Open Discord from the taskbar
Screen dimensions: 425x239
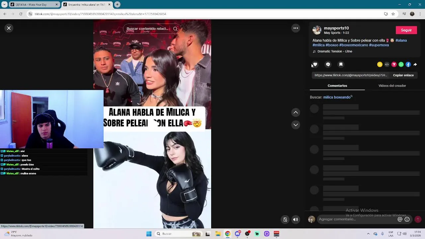click(x=237, y=234)
